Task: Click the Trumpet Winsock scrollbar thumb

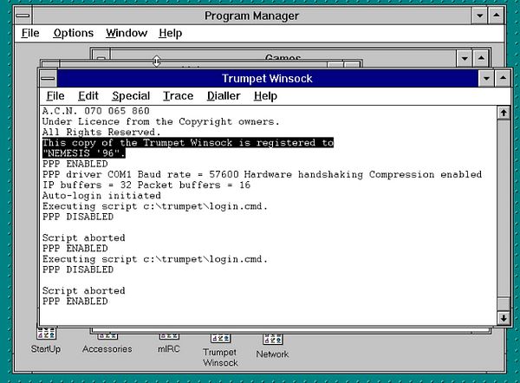Action: point(504,304)
